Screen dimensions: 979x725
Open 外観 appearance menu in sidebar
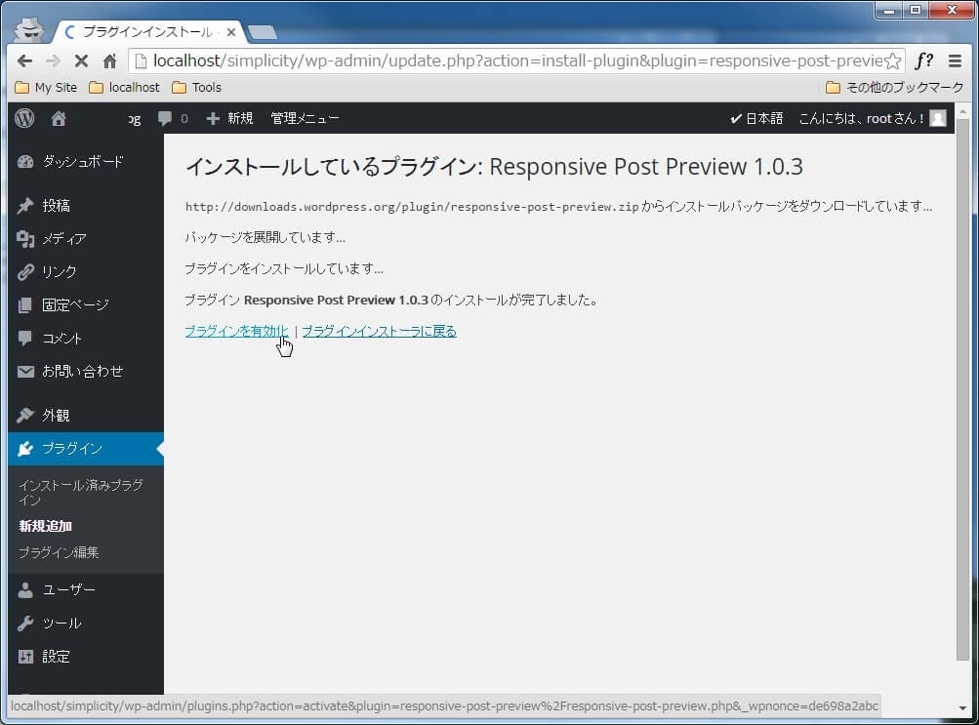point(58,416)
